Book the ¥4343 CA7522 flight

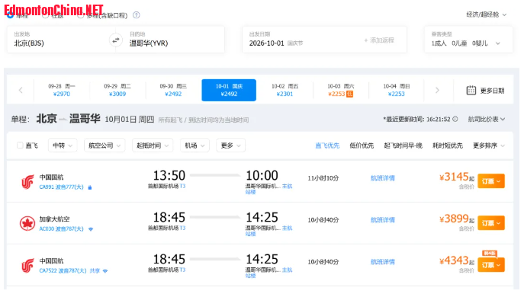[491, 265]
